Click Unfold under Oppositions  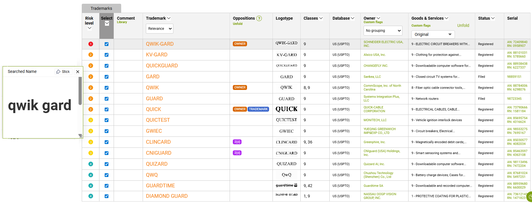[237, 24]
